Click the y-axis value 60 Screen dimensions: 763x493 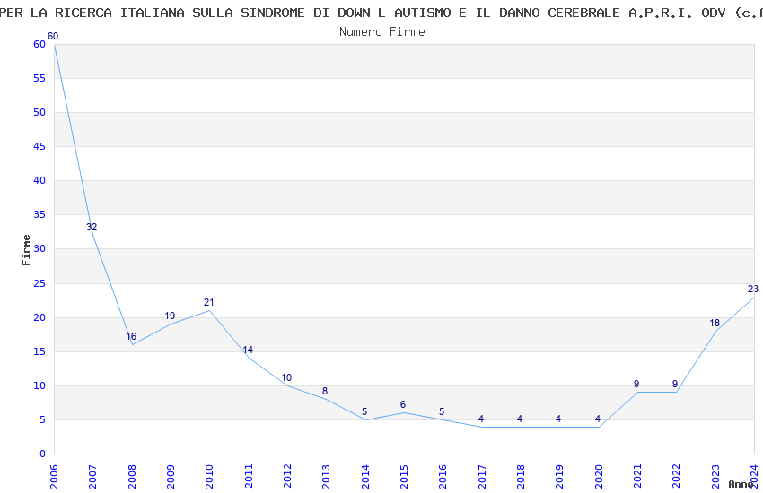pyautogui.click(x=39, y=44)
